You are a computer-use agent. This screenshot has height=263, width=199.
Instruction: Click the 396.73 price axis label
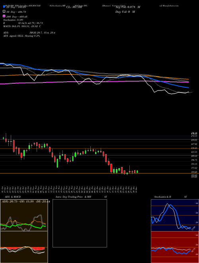coord(194,160)
